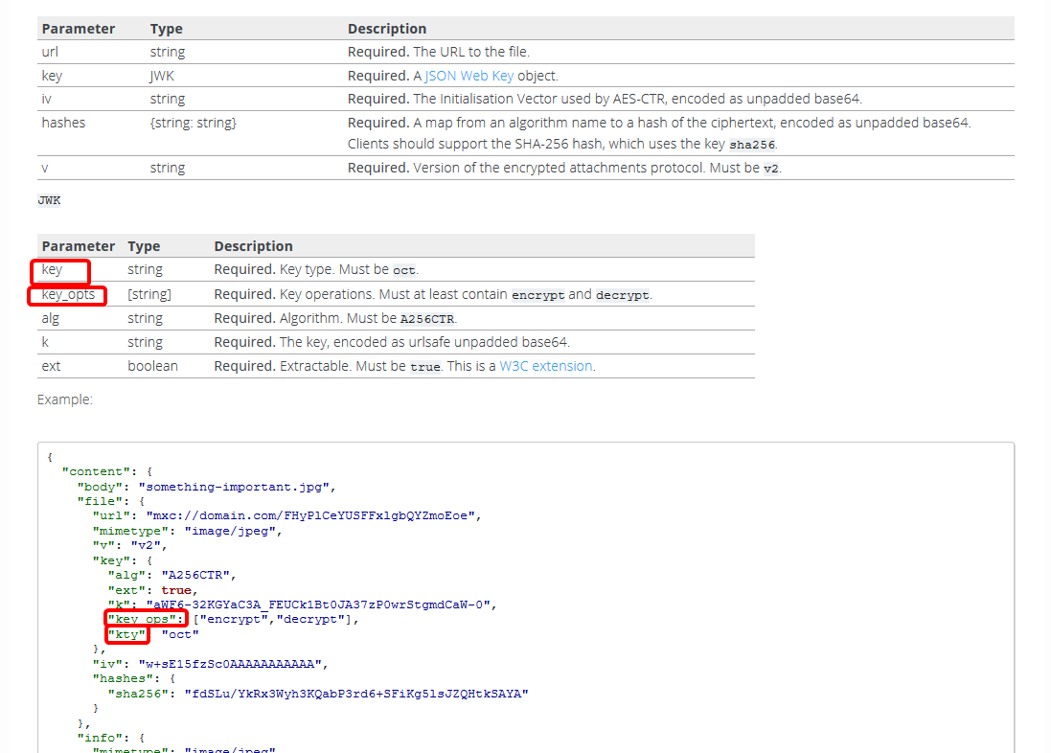
Task: Open the "JSON Web Key" hyperlink
Action: tap(468, 75)
